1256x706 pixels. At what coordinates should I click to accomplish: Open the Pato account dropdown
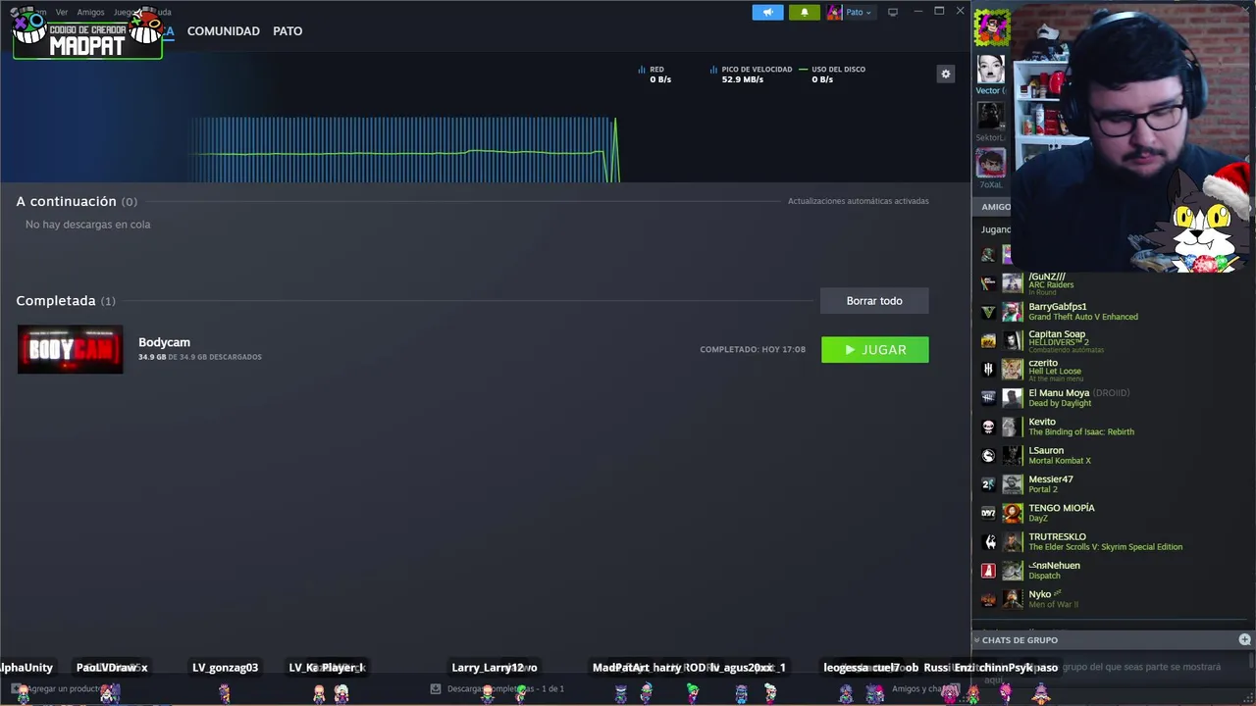pos(850,12)
